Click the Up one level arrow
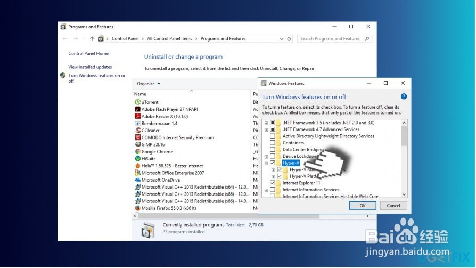The image size is (476, 268). pos(92,38)
